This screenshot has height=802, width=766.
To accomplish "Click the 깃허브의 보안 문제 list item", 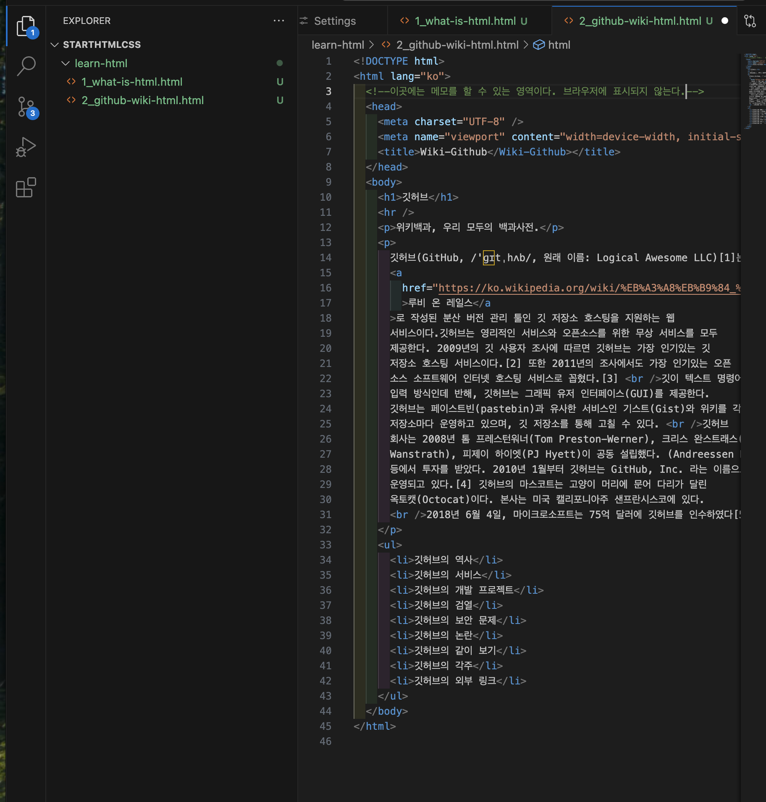I will tap(458, 620).
